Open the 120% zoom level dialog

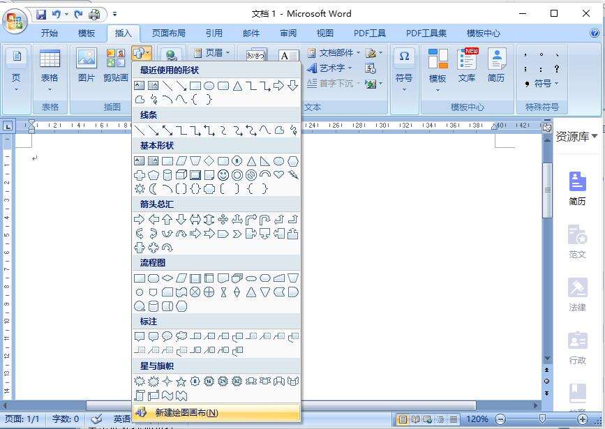point(477,419)
